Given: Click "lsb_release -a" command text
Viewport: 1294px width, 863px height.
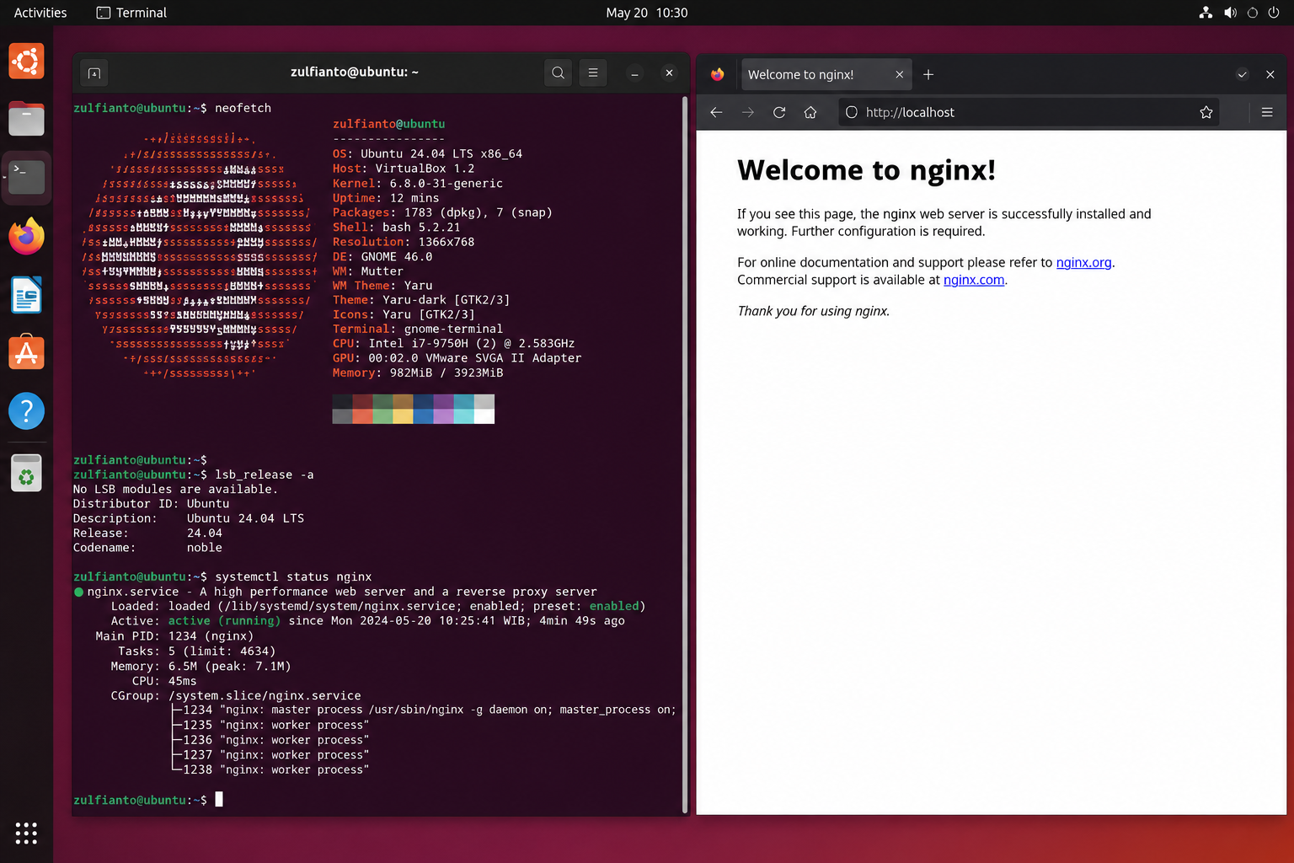Looking at the screenshot, I should pos(264,475).
